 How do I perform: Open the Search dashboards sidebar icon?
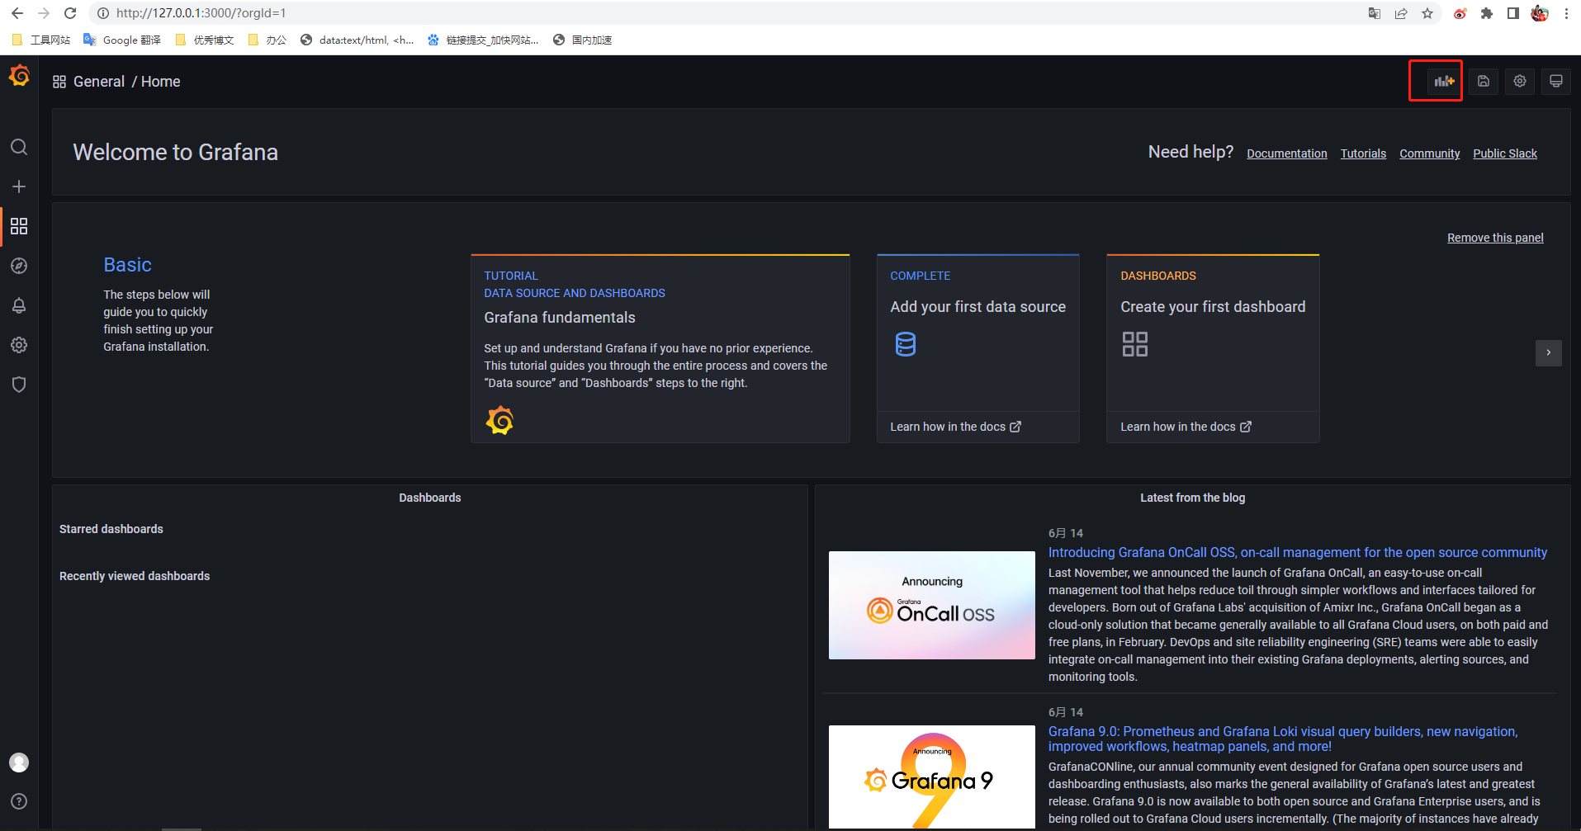[19, 147]
